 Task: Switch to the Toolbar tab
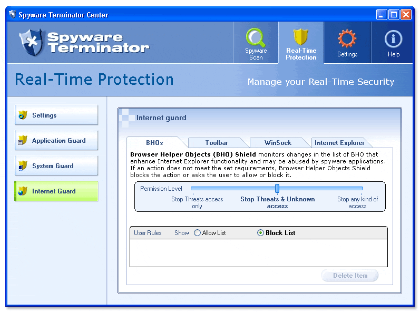(217, 143)
